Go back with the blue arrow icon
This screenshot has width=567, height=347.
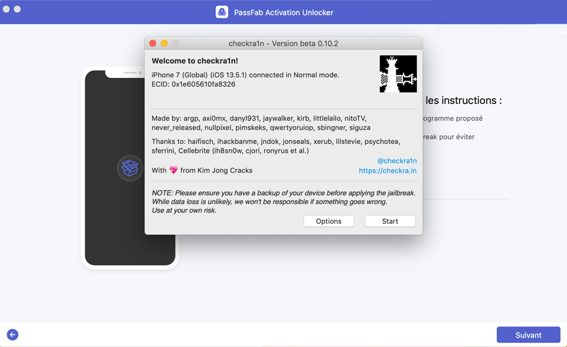(13, 335)
